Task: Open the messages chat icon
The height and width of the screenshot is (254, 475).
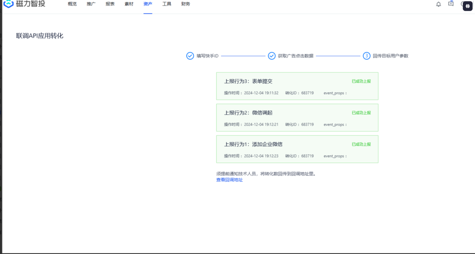Action: coord(451,4)
